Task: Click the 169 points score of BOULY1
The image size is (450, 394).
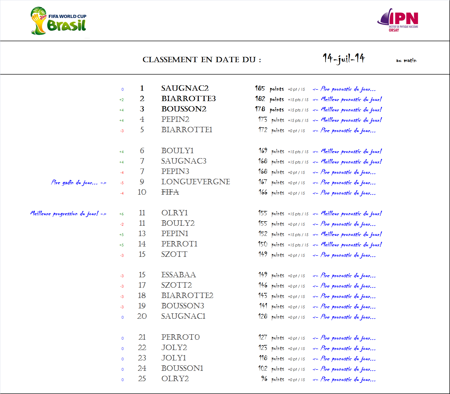Action: click(x=271, y=151)
